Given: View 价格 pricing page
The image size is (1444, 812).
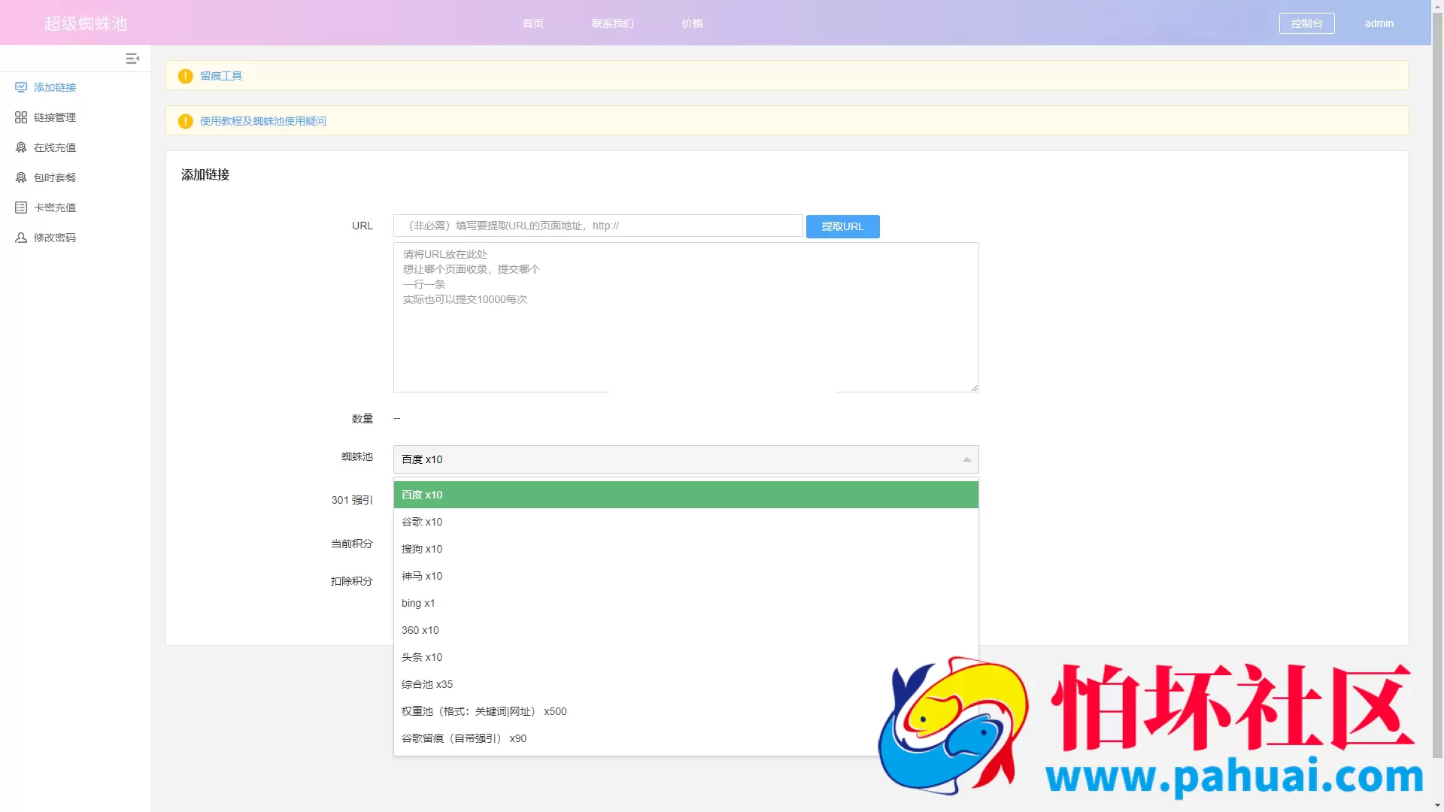Looking at the screenshot, I should tap(691, 23).
